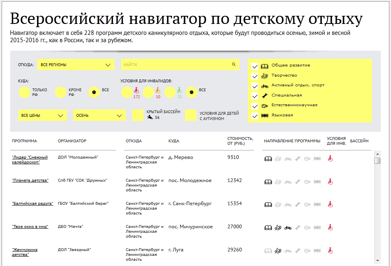This screenshot has height=266, width=391.
Task: Click organizer ДОЛ "Звездный"
Action: point(74,249)
